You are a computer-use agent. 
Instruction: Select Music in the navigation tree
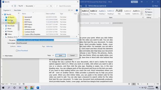coord(9,28)
